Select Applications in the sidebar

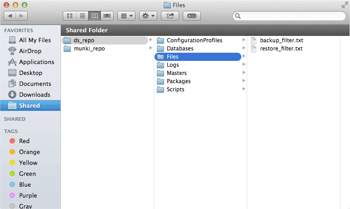click(36, 62)
